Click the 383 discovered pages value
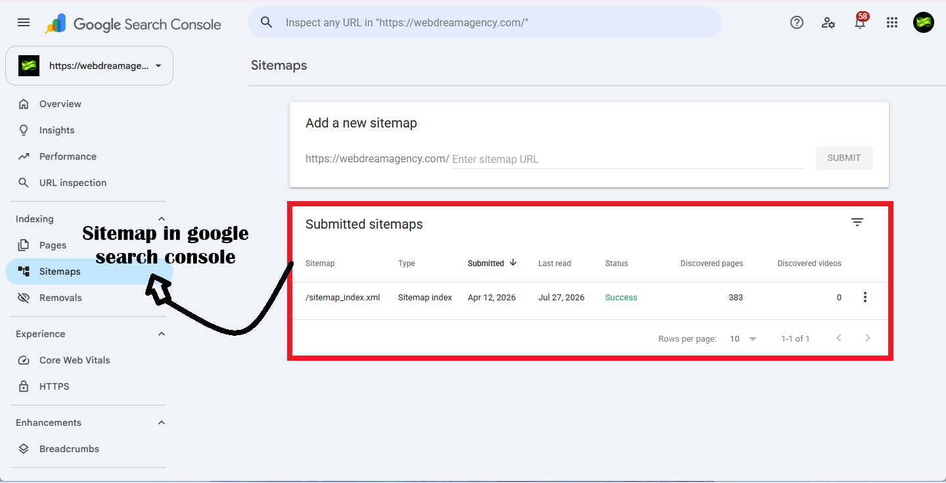The height and width of the screenshot is (483, 946). click(x=736, y=298)
